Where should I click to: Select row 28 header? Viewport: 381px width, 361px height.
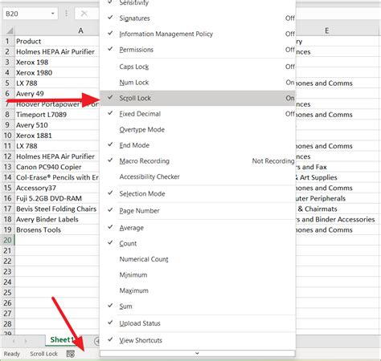(x=7, y=324)
